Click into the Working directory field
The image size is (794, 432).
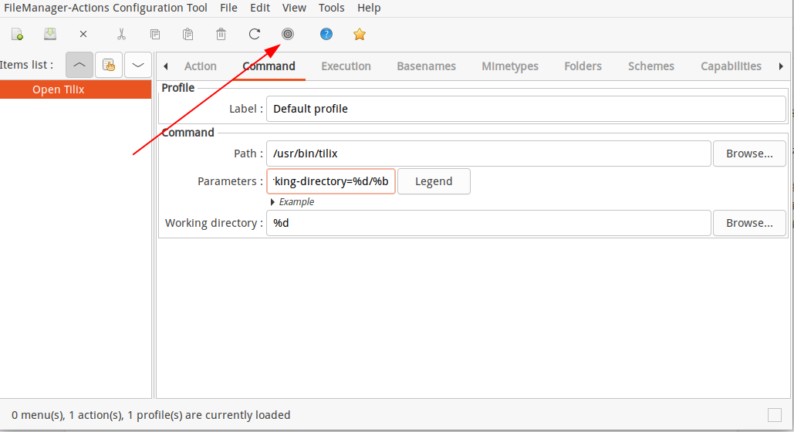pyautogui.click(x=488, y=223)
